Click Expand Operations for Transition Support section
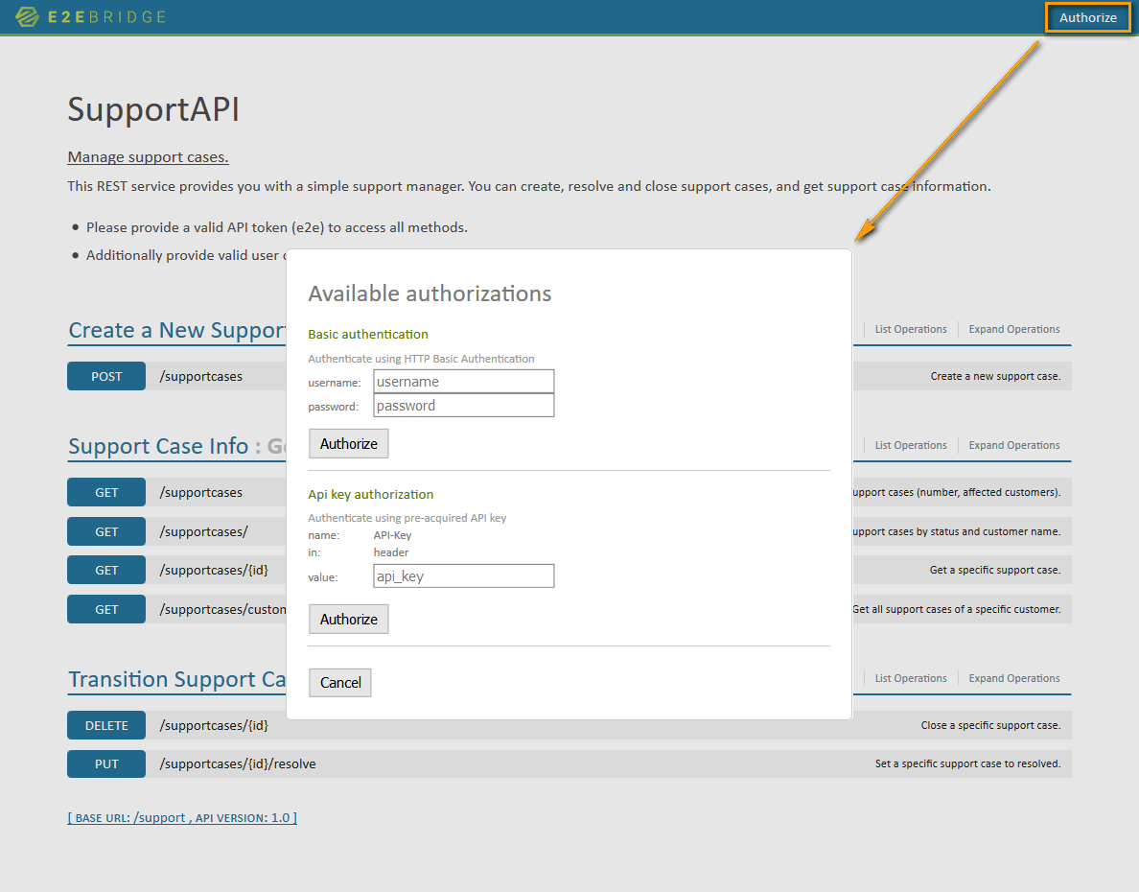 [x=1013, y=678]
